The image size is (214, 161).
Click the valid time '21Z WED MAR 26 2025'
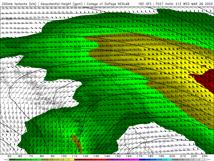click(x=194, y=4)
